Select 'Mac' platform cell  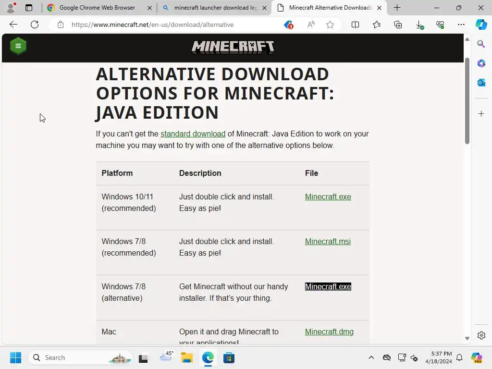[109, 332]
